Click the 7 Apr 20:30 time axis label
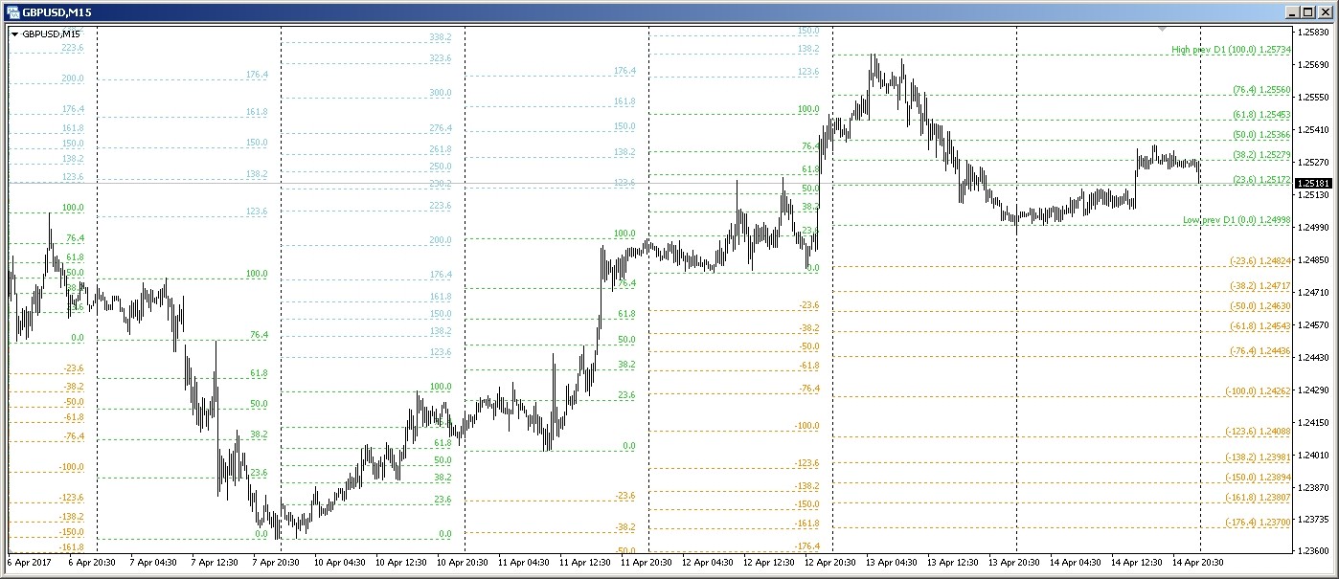This screenshot has height=579, width=1339. click(276, 564)
